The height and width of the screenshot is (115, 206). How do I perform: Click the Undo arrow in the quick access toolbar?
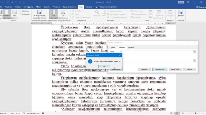(x=4, y=2)
